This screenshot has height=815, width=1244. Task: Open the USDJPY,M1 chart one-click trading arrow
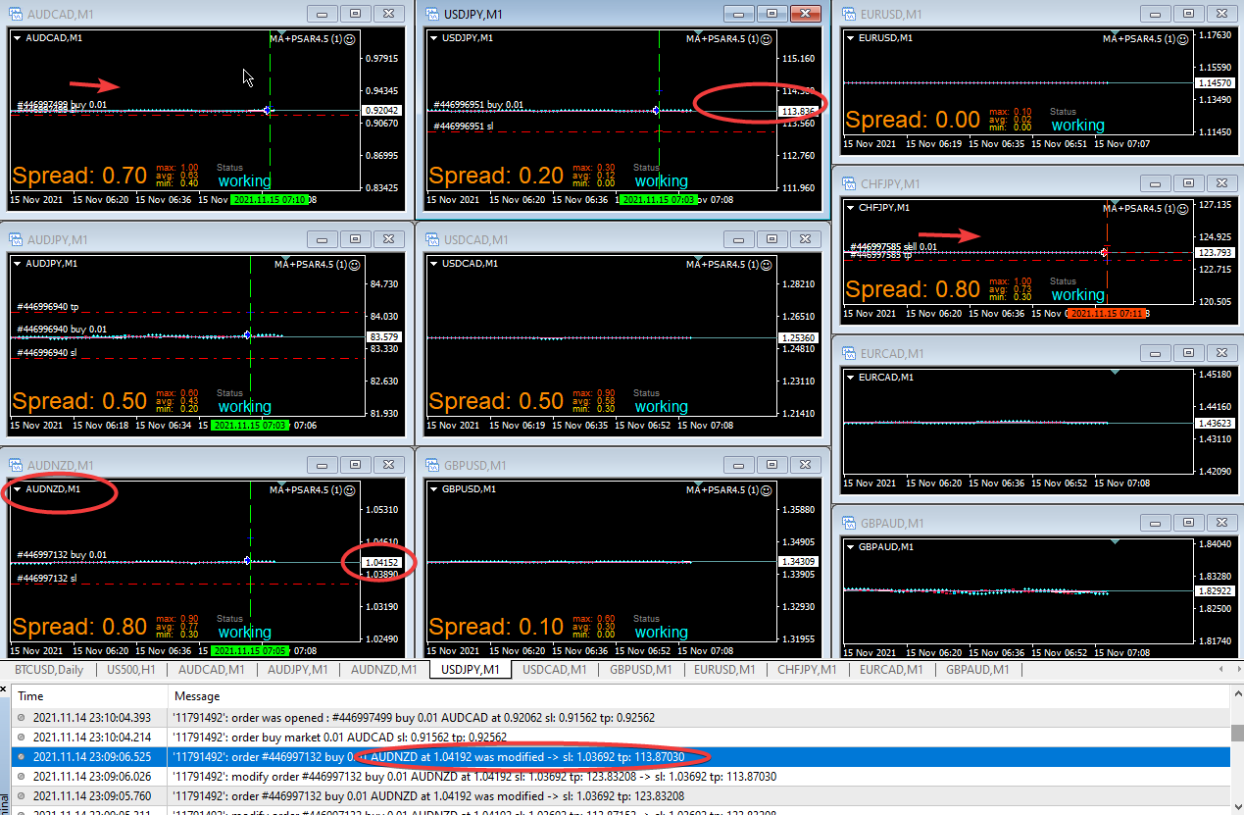click(x=434, y=38)
